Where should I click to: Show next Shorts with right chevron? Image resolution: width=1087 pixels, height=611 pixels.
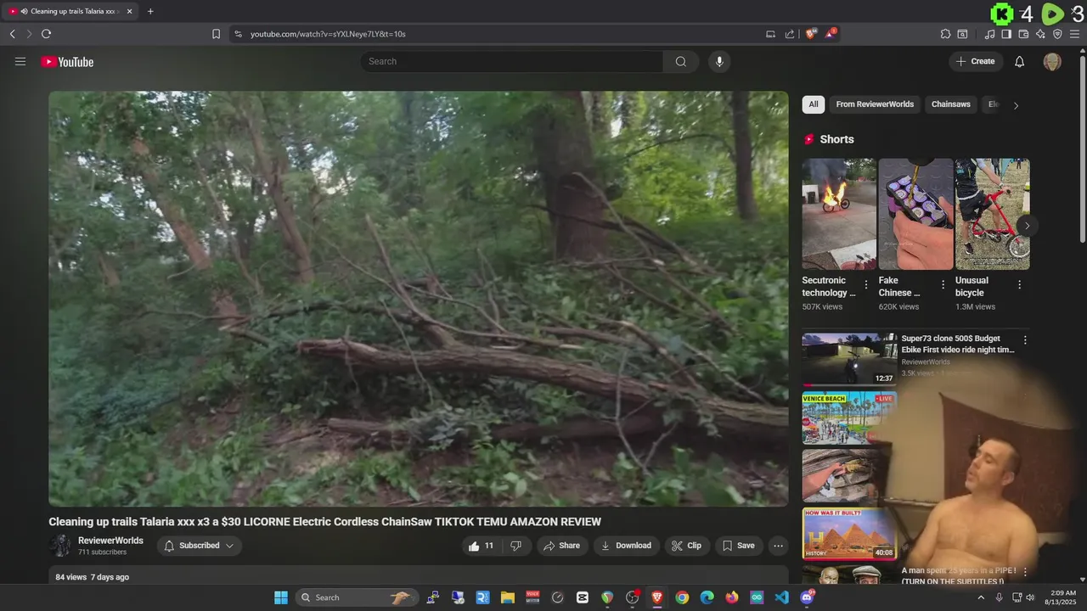1027,226
